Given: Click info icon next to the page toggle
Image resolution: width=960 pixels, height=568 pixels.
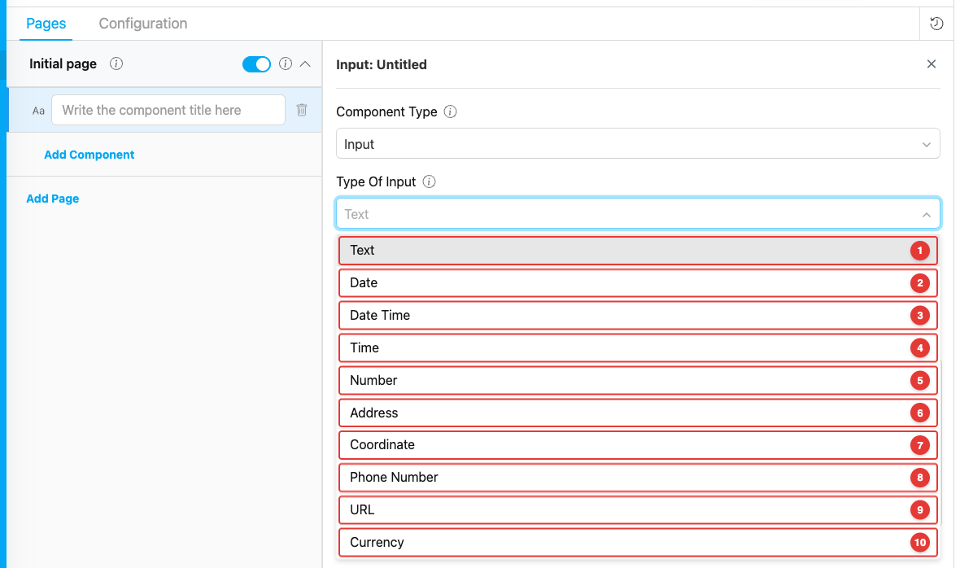Looking at the screenshot, I should (286, 63).
